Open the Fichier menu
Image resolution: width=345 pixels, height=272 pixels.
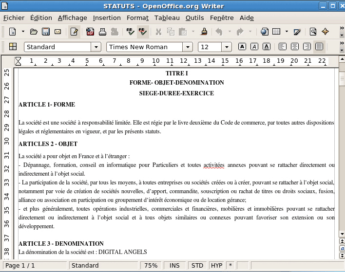click(x=14, y=18)
